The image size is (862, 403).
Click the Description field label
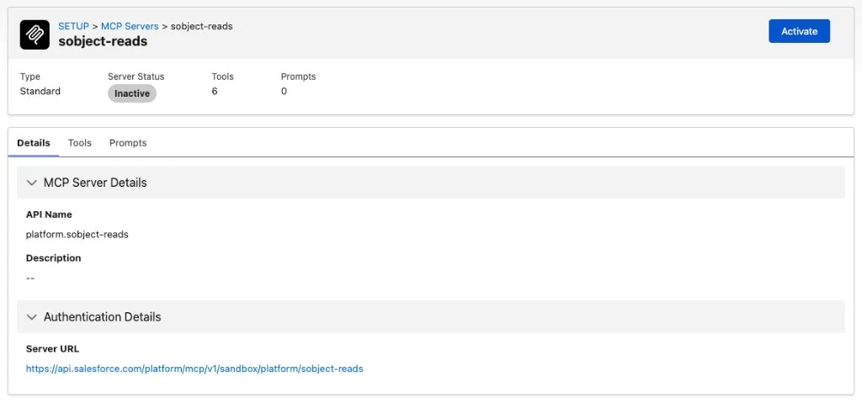tap(53, 257)
